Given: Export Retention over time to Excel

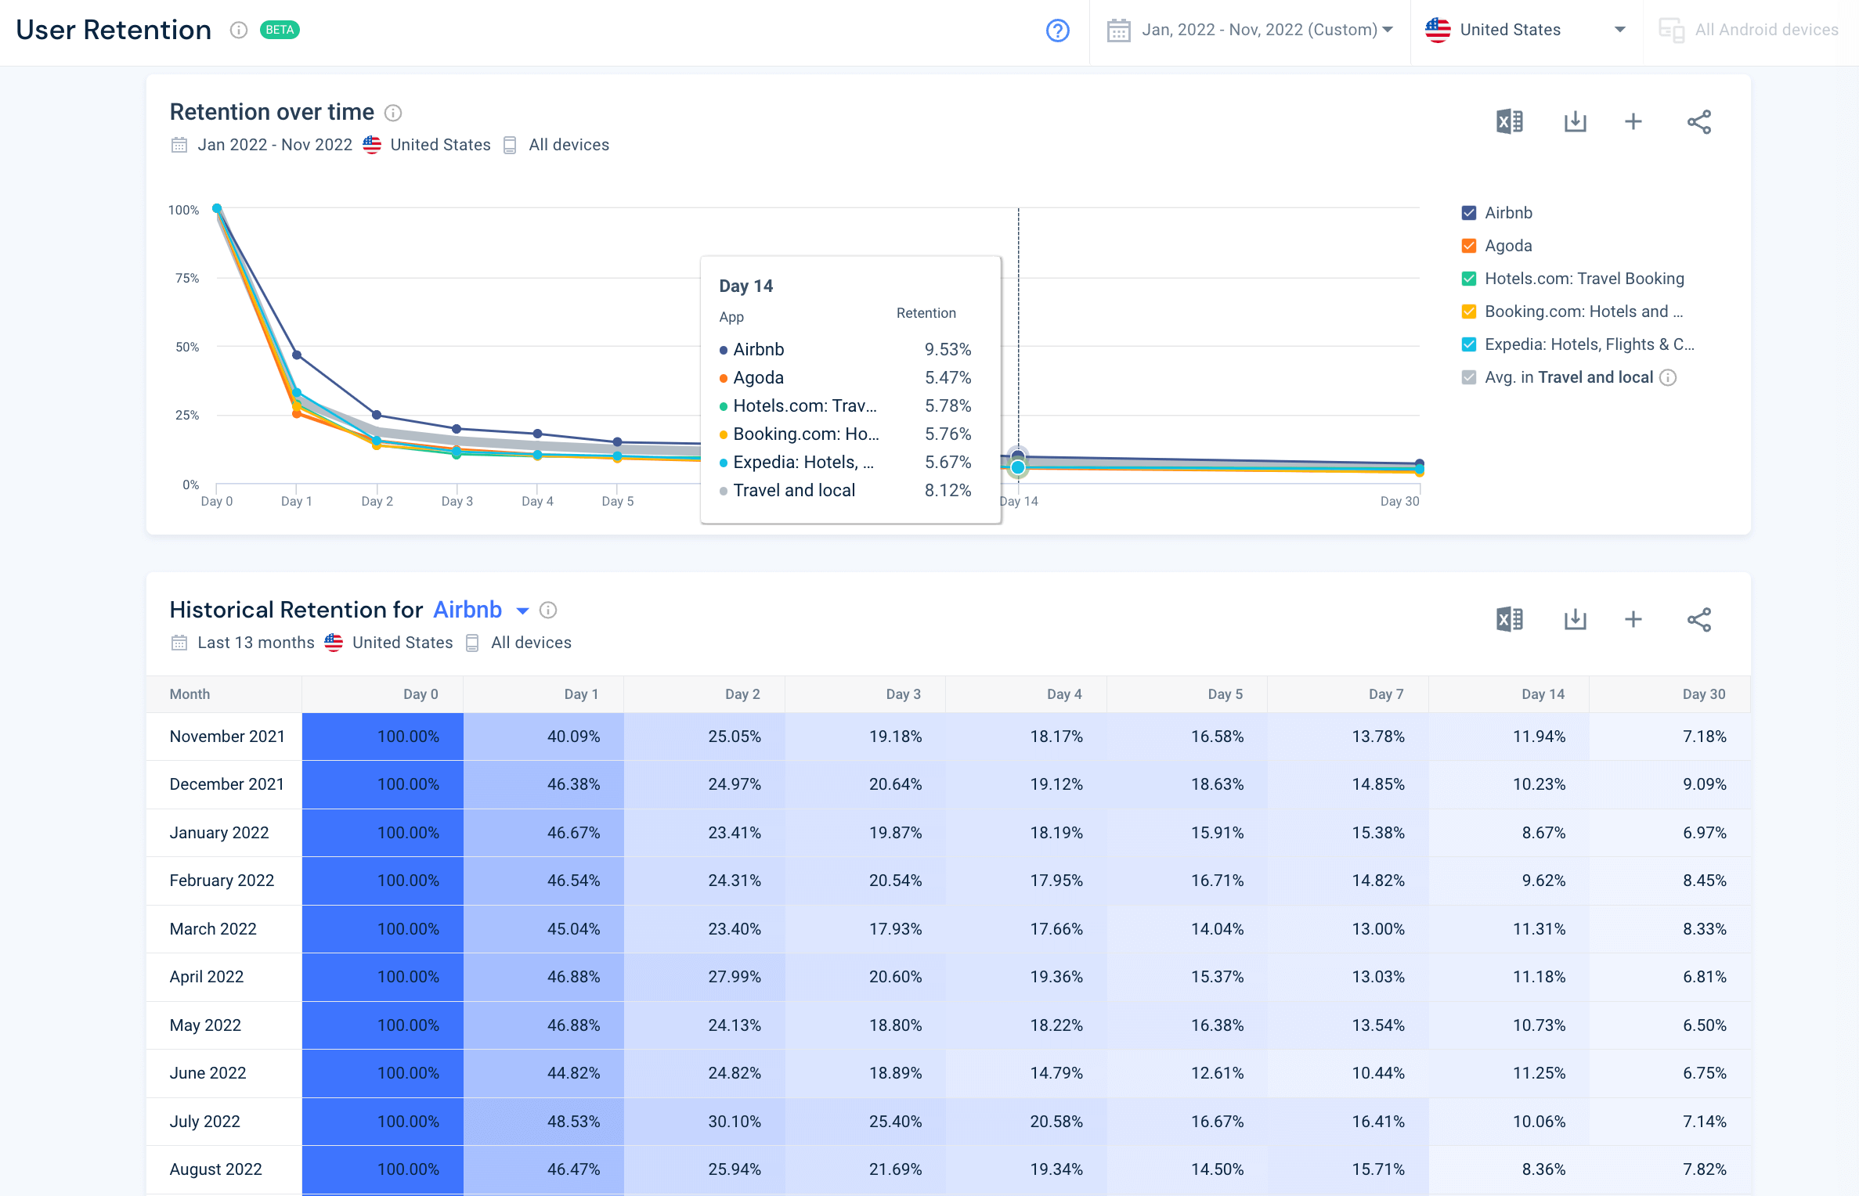Looking at the screenshot, I should coord(1509,121).
